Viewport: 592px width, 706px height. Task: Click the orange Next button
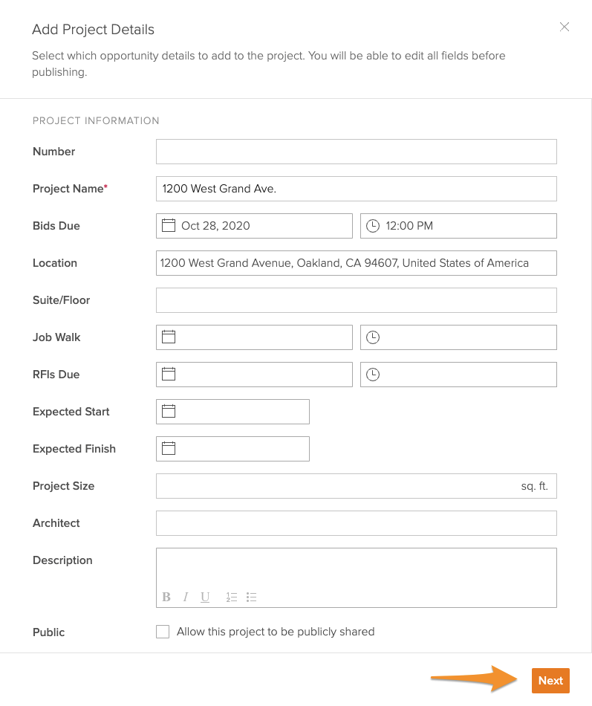[550, 681]
